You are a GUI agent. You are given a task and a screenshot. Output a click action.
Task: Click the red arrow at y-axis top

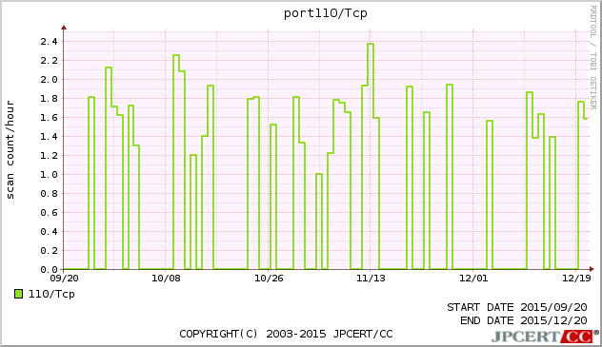tap(64, 28)
